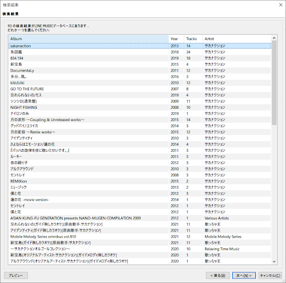Cancel the dialog with キャンセル(C)

[x=270, y=275]
